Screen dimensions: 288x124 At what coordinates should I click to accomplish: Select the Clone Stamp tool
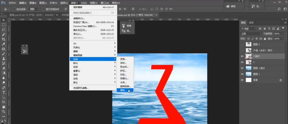(3, 59)
